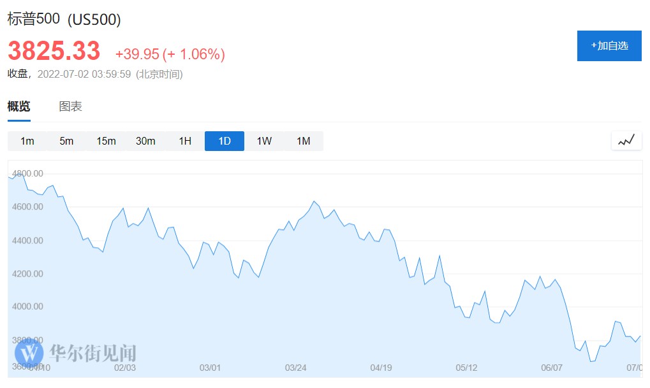Click the 05/12 date label on axis
Viewport: 650px width, 388px height.
(467, 368)
